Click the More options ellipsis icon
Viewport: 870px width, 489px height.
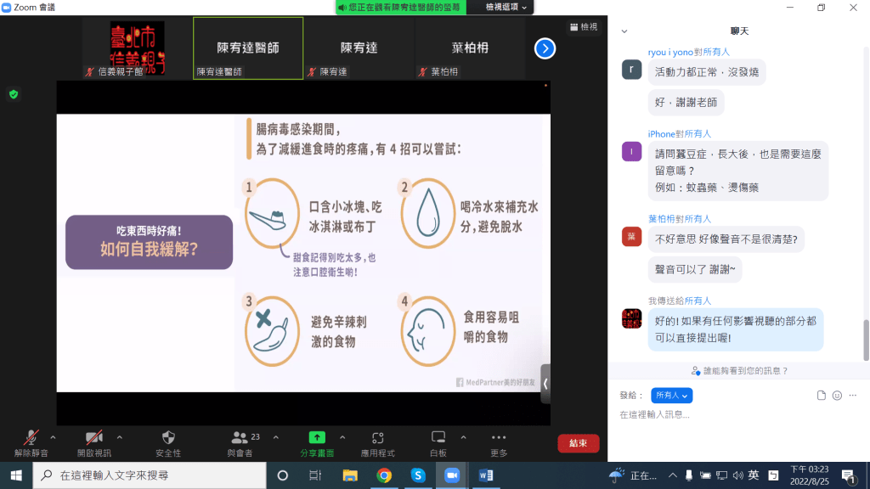pos(499,437)
